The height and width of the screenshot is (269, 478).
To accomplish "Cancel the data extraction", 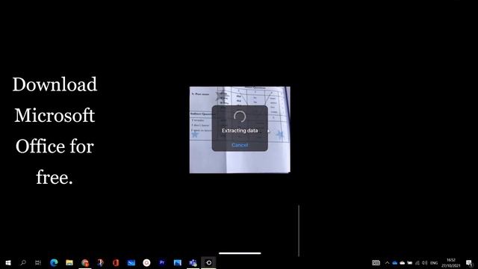I will (240, 145).
